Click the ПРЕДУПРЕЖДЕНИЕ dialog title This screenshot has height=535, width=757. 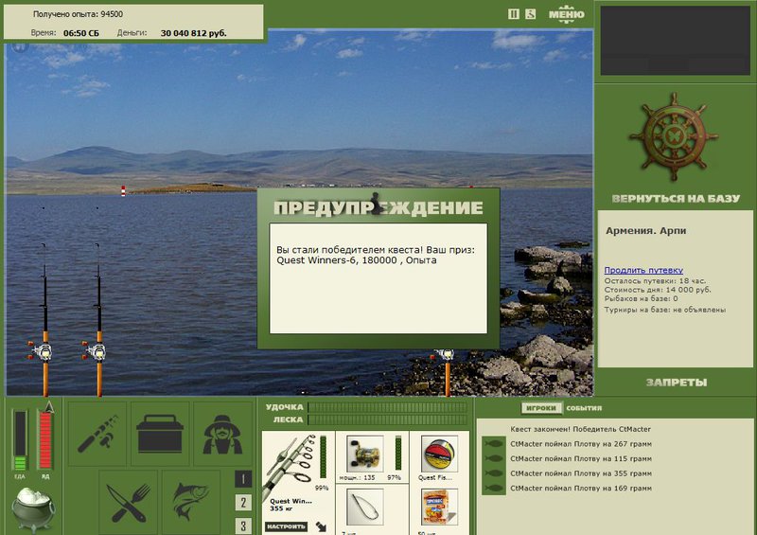378,207
